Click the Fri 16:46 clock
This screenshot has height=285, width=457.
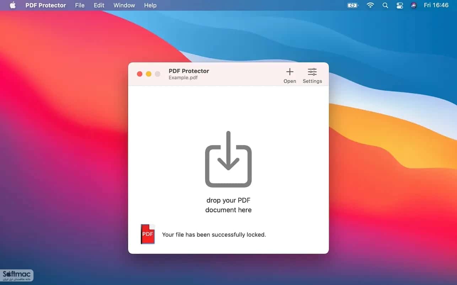coord(436,5)
